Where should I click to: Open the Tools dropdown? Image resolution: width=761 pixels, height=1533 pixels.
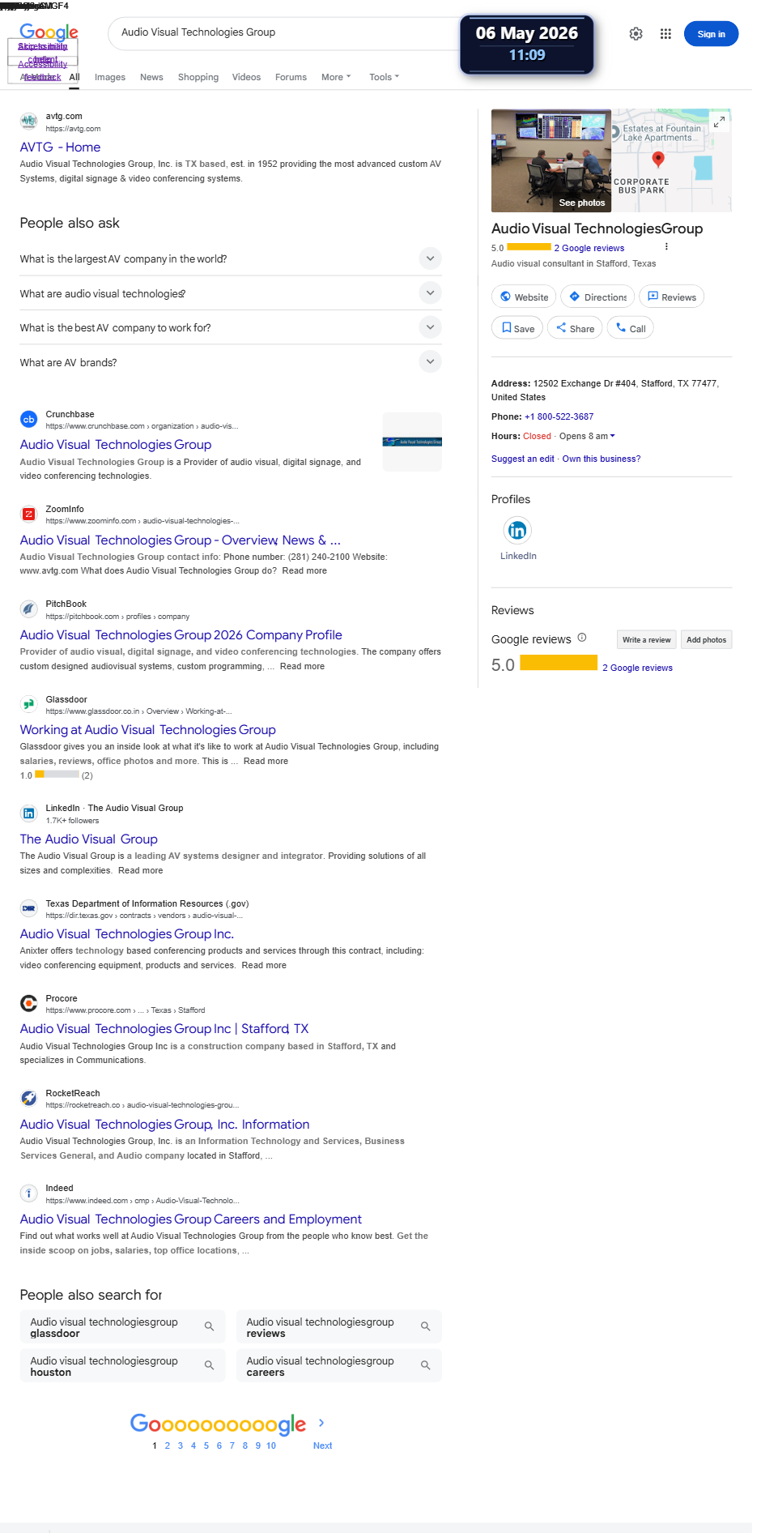384,77
